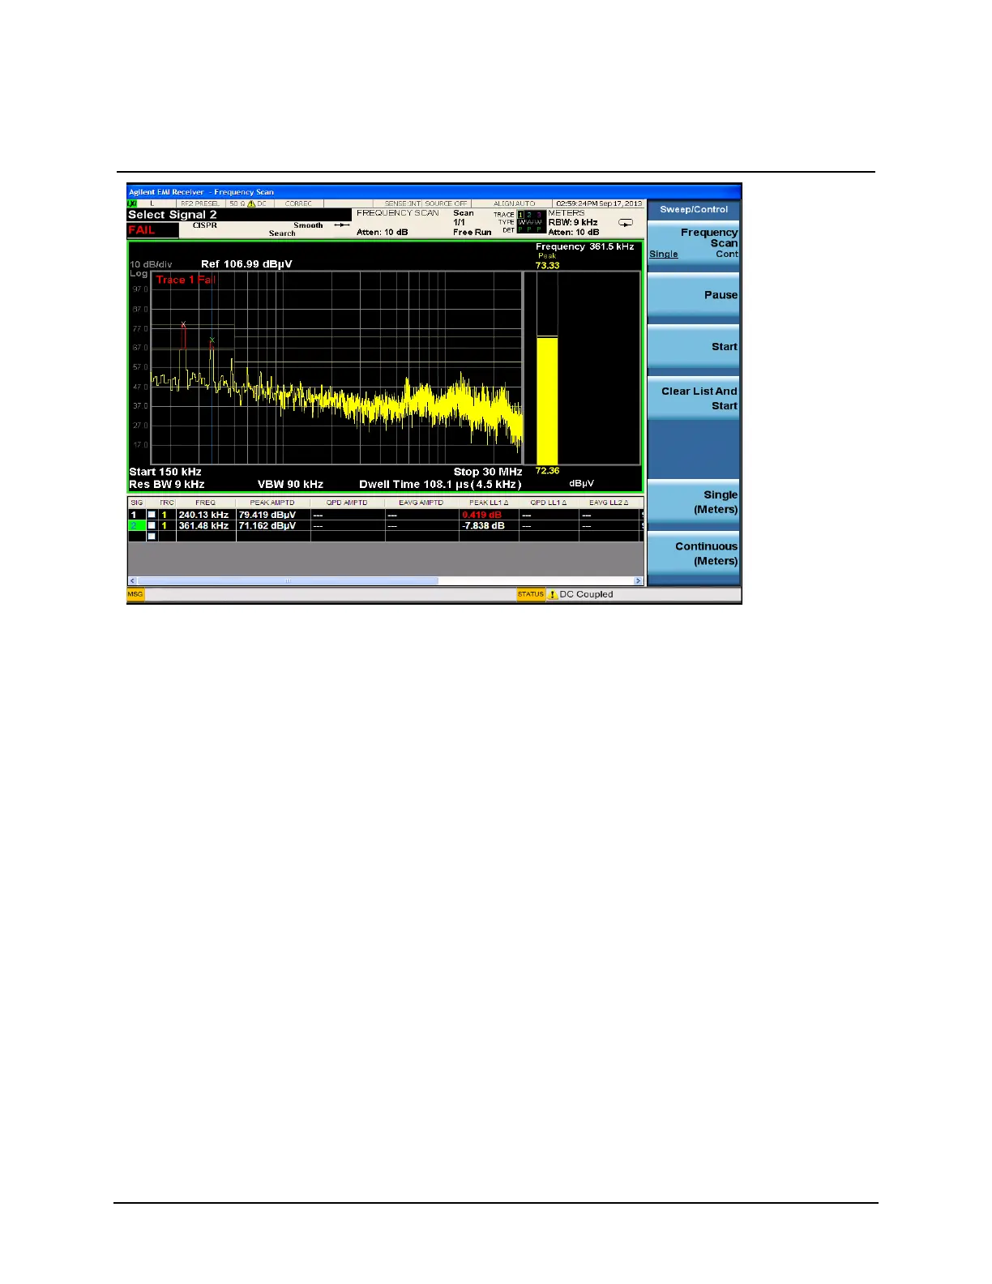This screenshot has height=1284, width=992.
Task: Click the 73.33 peak meter value
Action: point(547,265)
